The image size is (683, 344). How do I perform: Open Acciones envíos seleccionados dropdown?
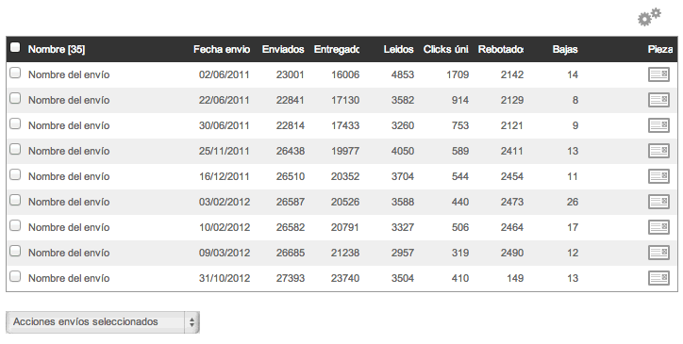[x=103, y=322]
